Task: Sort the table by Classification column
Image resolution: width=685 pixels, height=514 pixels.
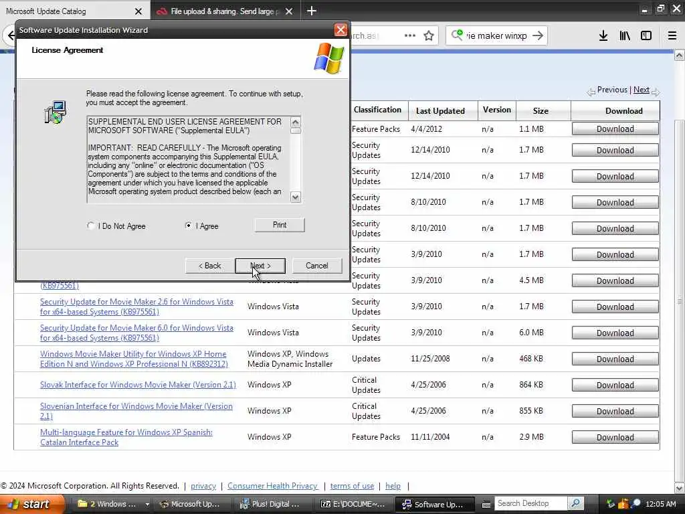Action: coord(377,110)
